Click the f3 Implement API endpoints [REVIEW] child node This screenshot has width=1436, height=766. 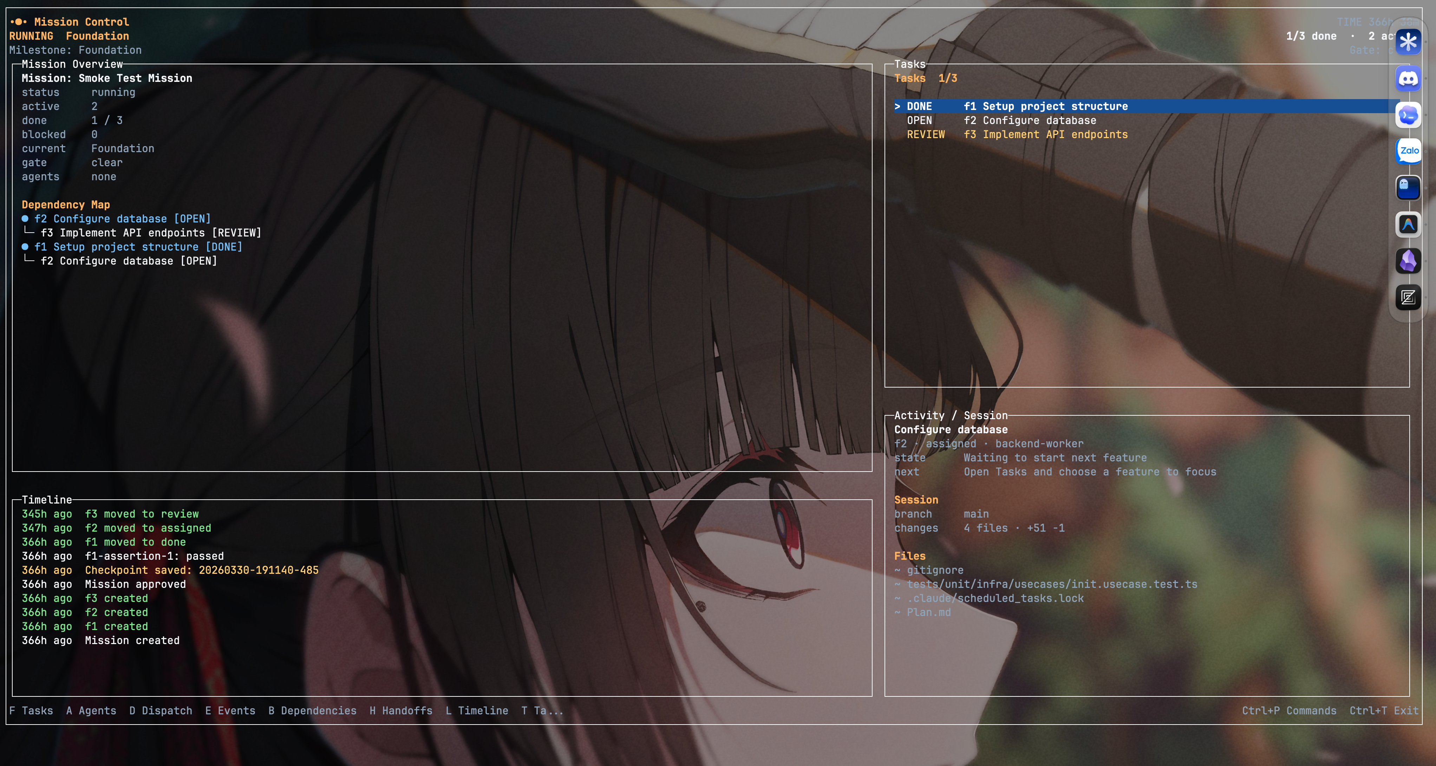point(150,233)
